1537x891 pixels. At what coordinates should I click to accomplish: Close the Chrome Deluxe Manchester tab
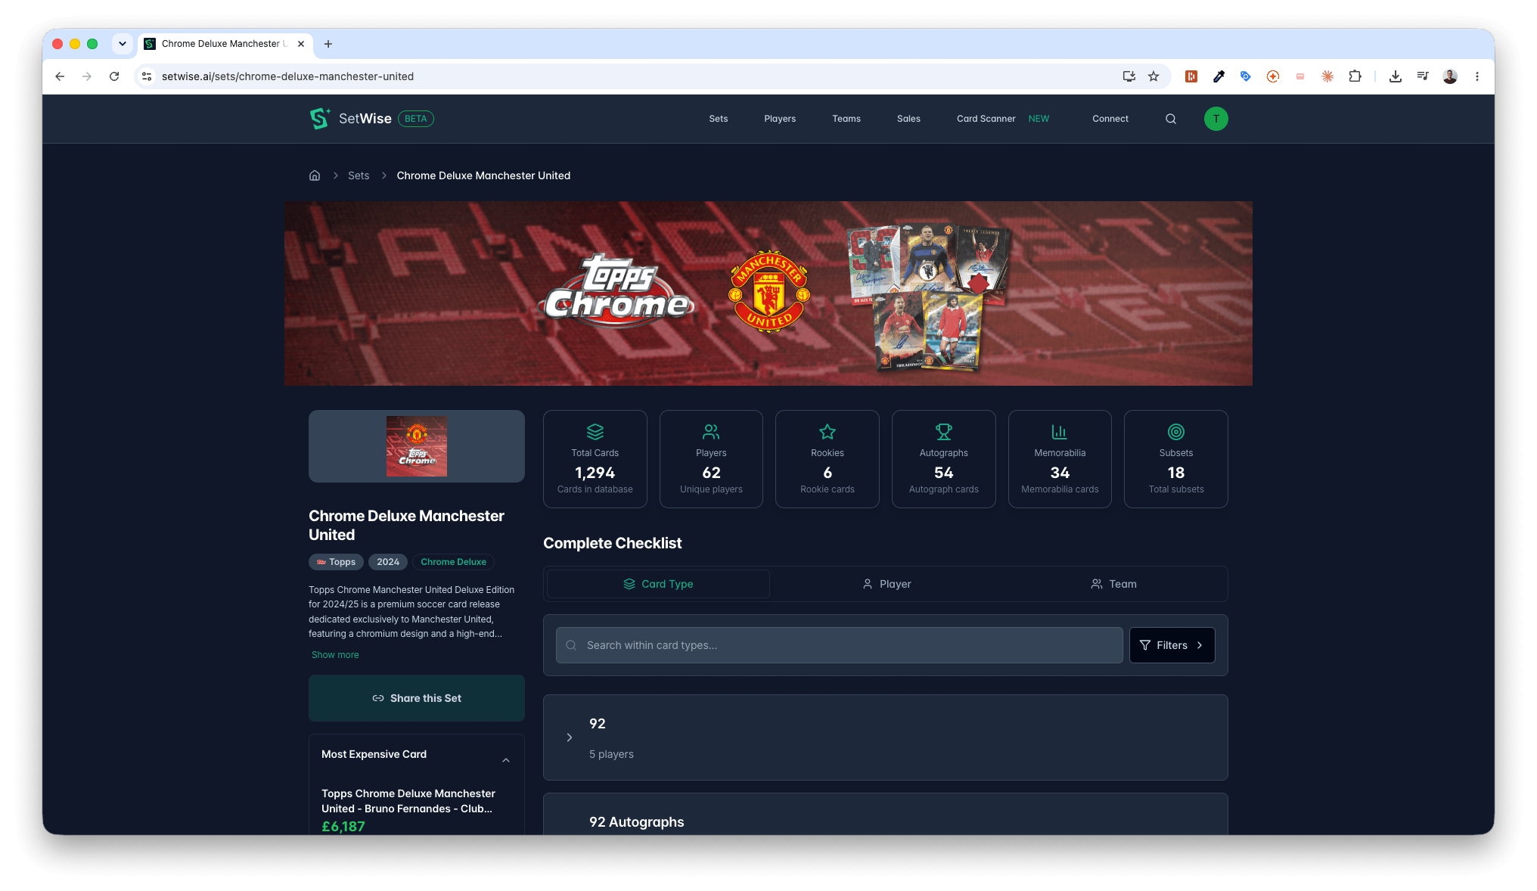pyautogui.click(x=301, y=44)
